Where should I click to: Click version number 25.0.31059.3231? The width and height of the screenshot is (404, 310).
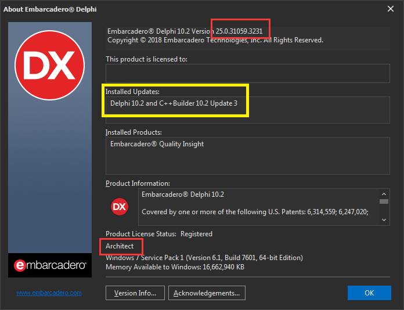239,31
